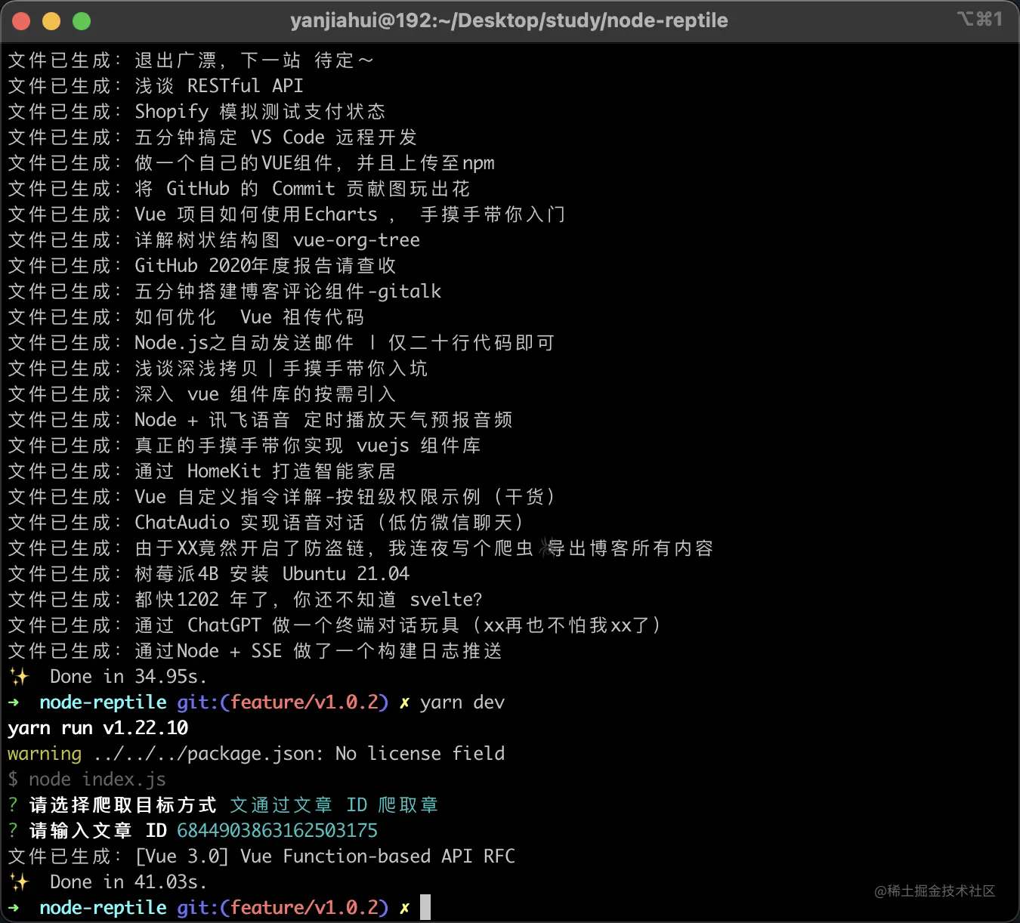Click the green arrow on the last prompt line
Screen dimensions: 1020x923
point(14,908)
